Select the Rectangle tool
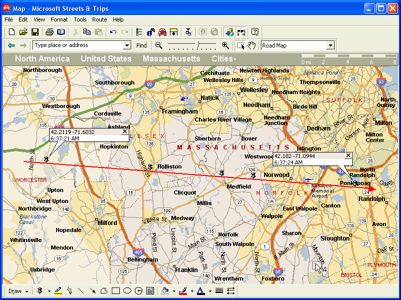 [x=116, y=291]
